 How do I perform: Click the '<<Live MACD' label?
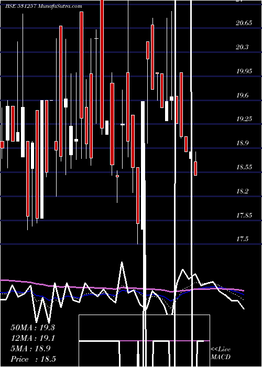coord(221,353)
